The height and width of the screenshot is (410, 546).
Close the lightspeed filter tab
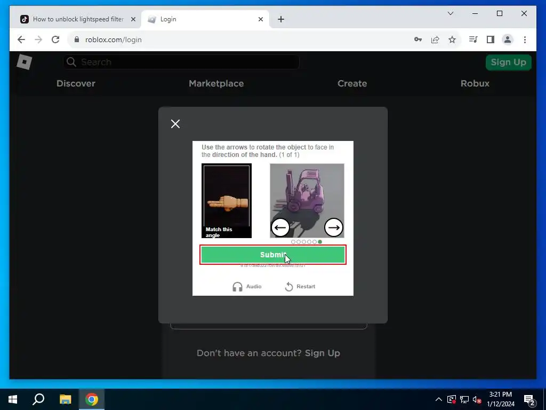133,19
